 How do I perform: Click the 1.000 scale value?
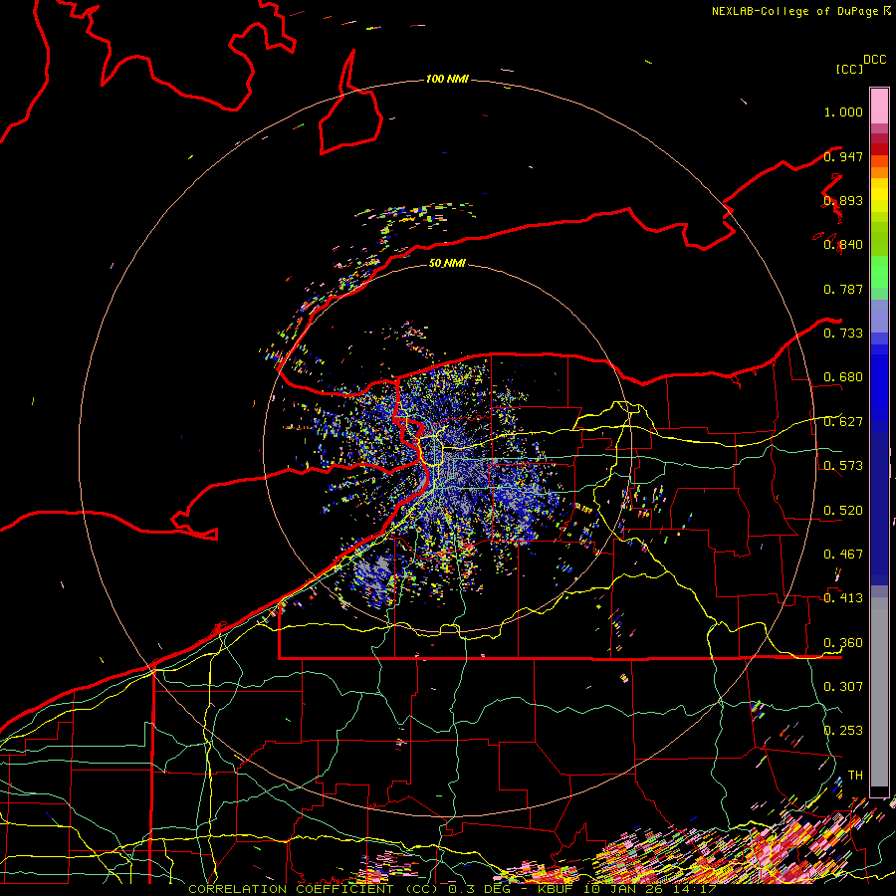pos(843,112)
